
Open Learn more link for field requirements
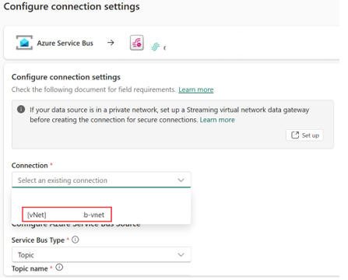coord(196,89)
